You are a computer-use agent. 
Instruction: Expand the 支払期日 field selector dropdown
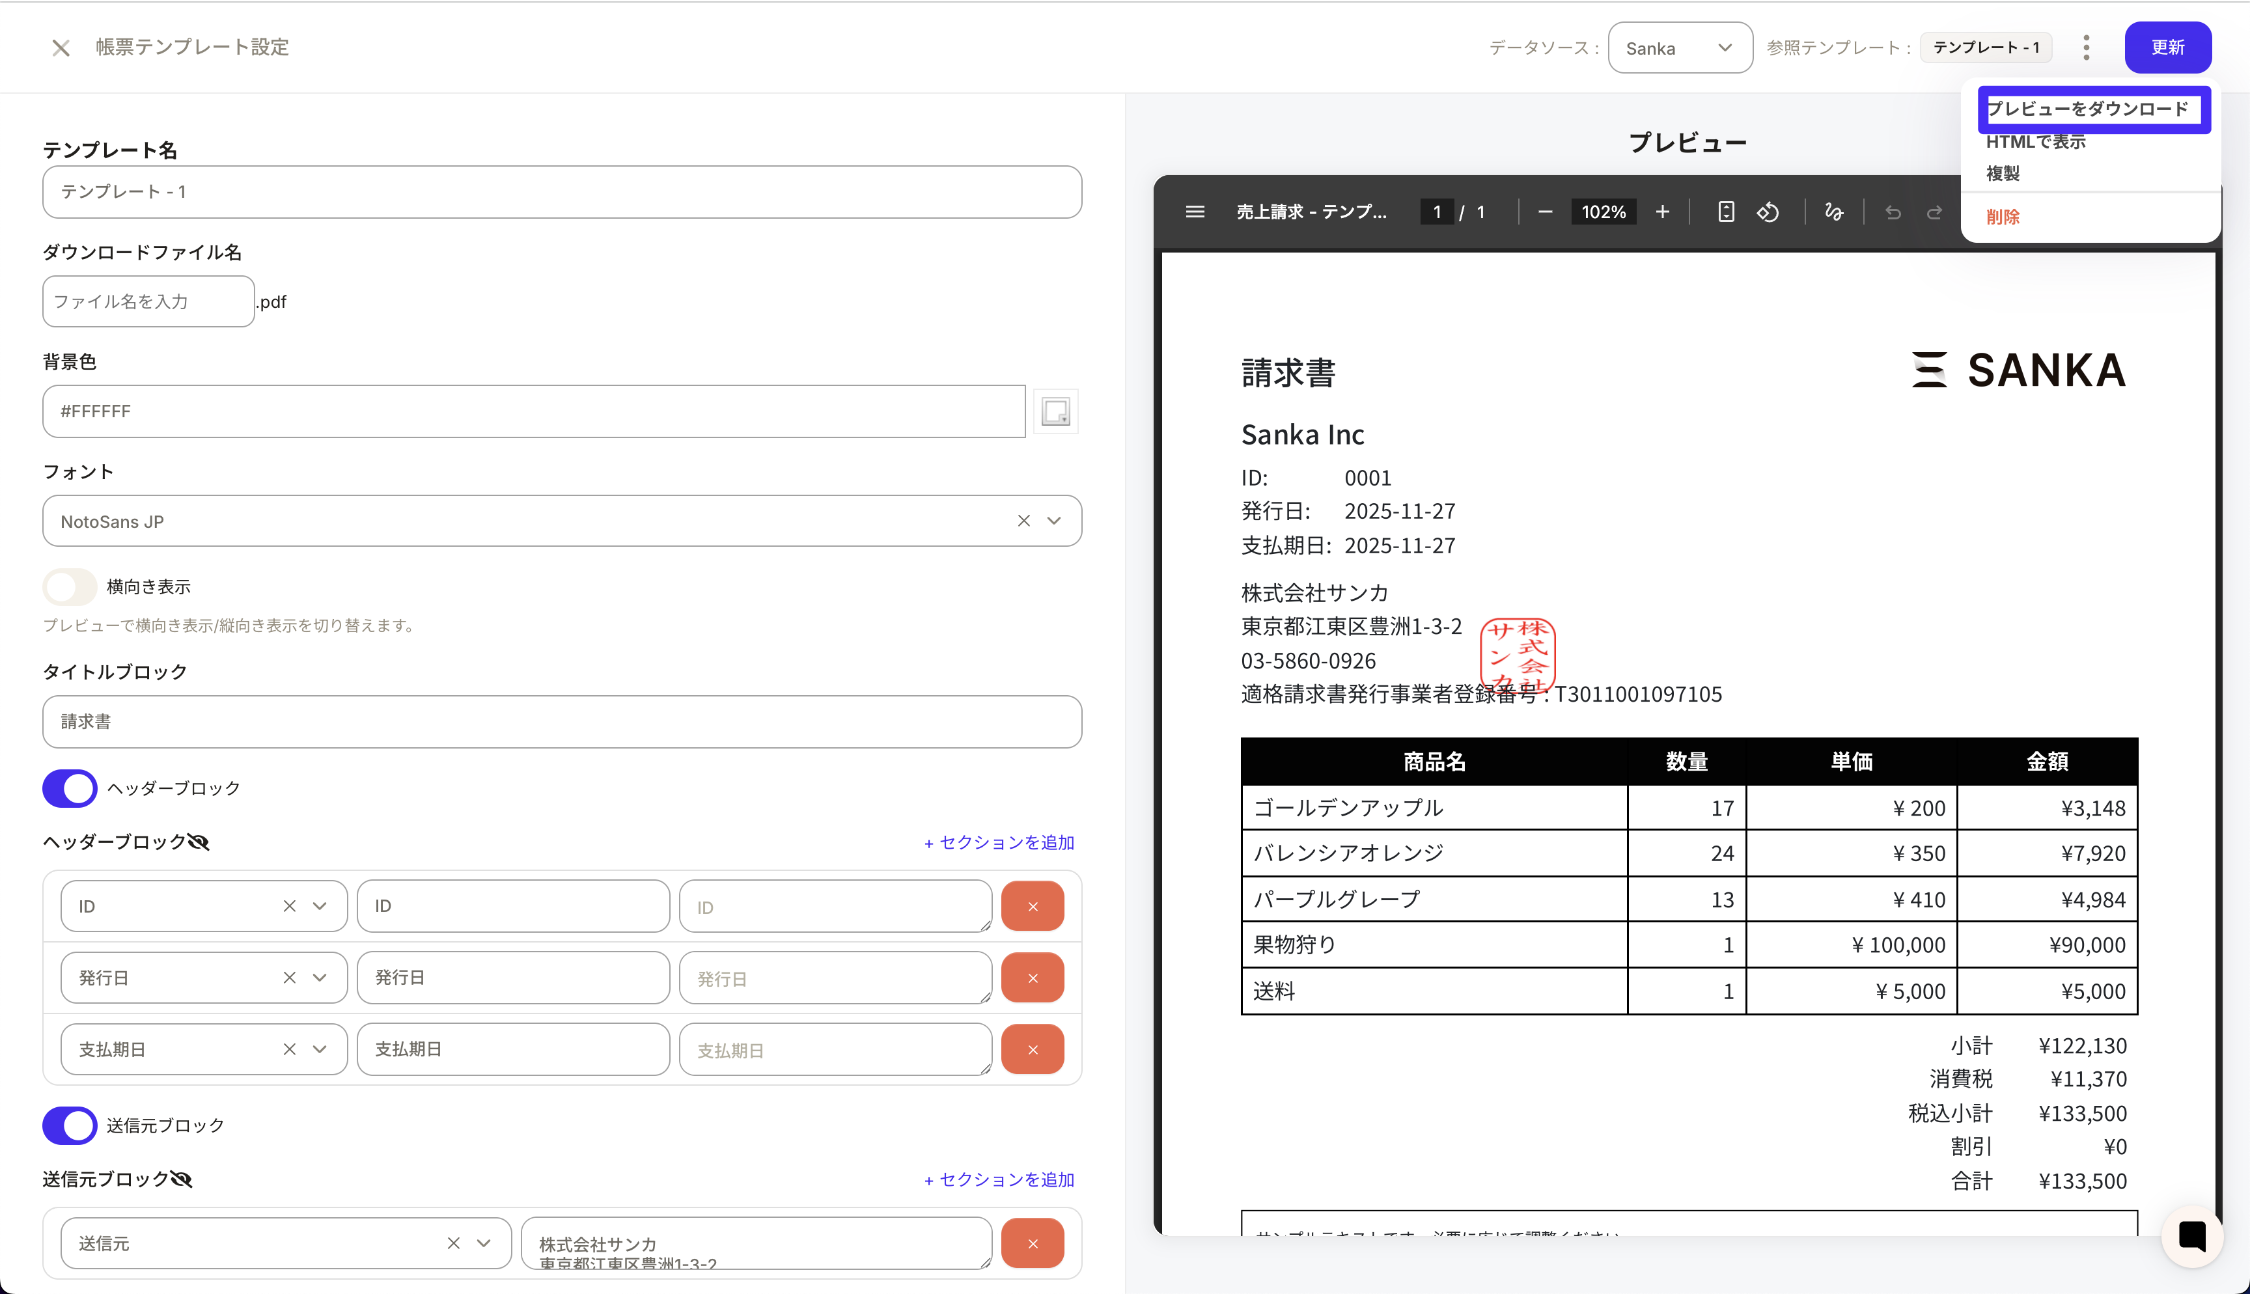pos(320,1049)
